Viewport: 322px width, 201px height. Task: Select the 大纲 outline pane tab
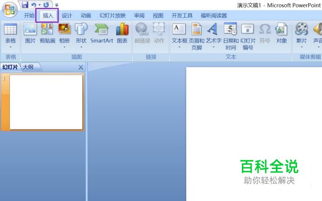pyautogui.click(x=28, y=67)
